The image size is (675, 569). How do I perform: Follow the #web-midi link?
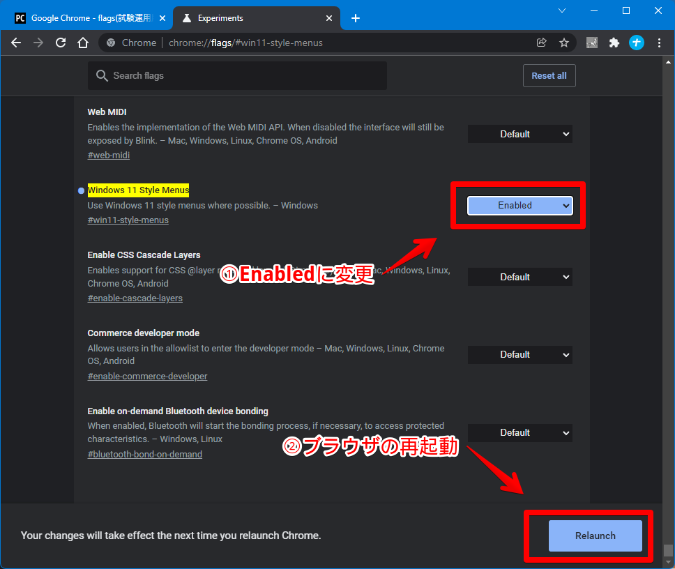[109, 155]
